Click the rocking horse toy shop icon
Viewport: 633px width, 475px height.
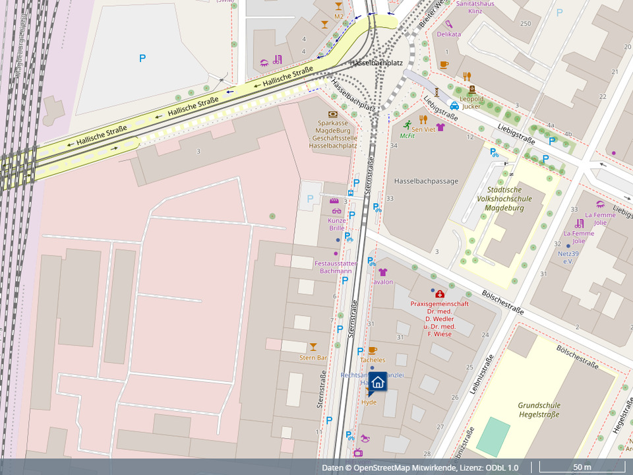[365, 437]
